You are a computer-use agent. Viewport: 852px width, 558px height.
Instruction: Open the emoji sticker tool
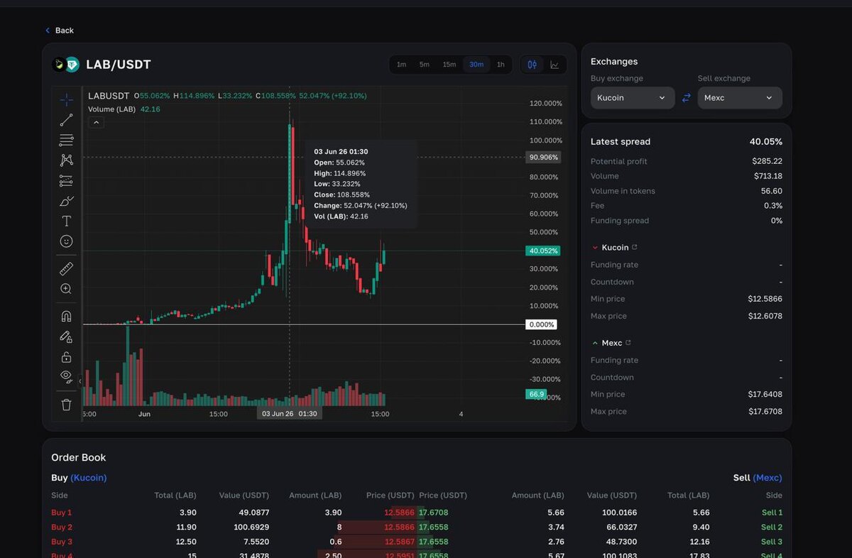pyautogui.click(x=66, y=241)
